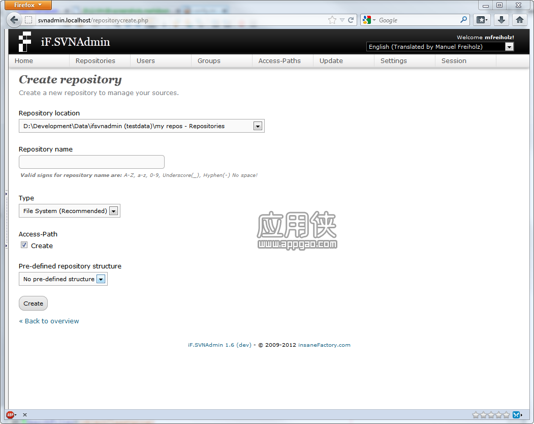Open the Home navigation tab

point(24,60)
